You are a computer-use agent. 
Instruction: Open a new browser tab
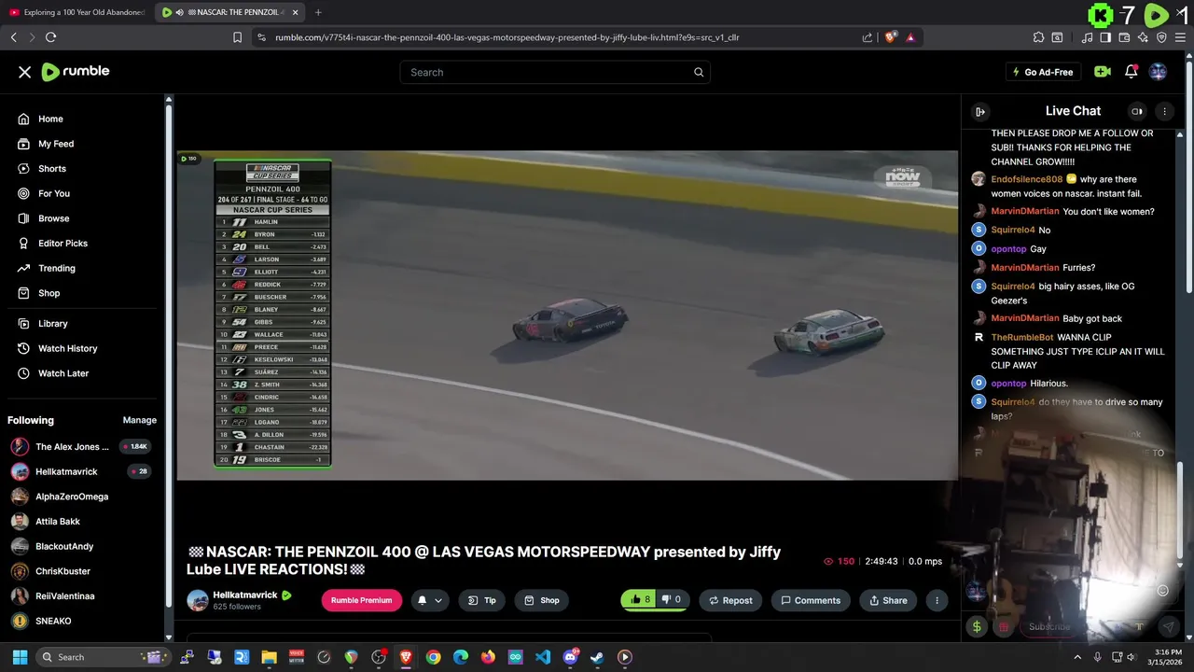(318, 12)
